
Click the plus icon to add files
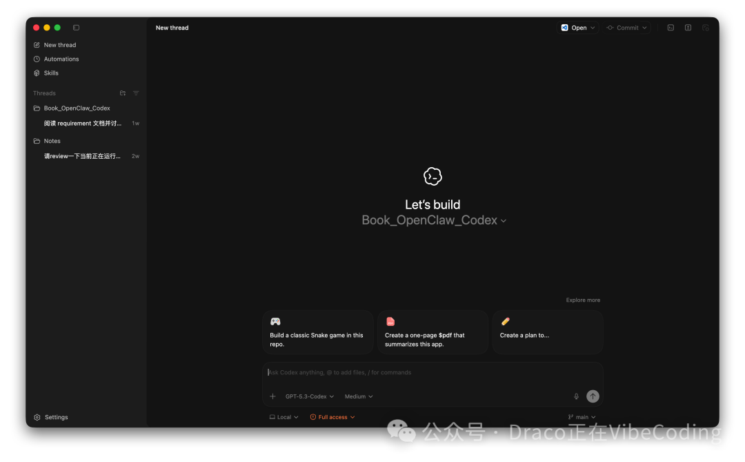click(x=272, y=396)
